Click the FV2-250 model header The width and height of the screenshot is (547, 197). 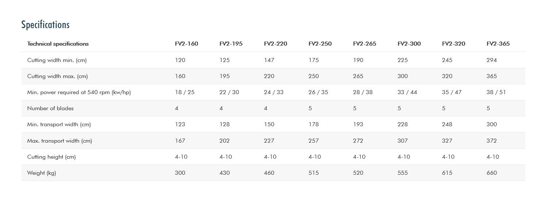(x=320, y=44)
